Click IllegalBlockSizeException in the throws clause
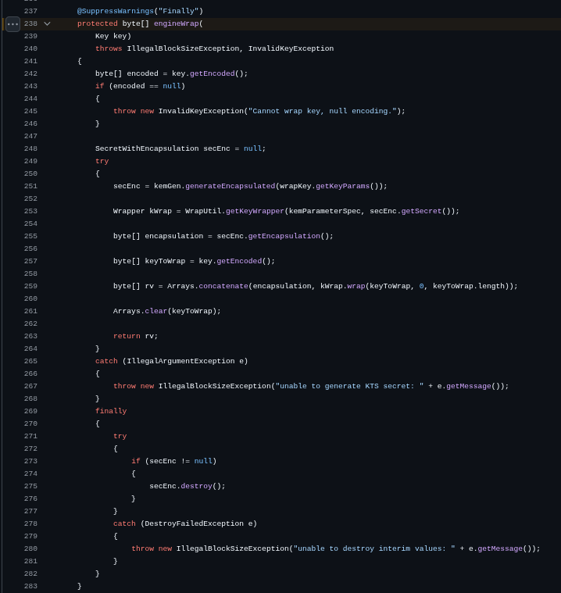561x593 pixels. point(183,48)
